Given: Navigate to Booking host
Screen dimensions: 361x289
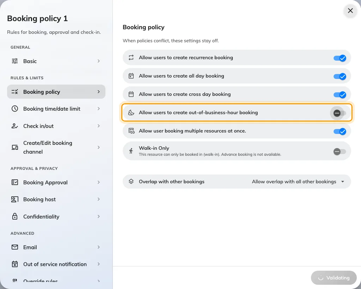Looking at the screenshot, I should tap(56, 199).
